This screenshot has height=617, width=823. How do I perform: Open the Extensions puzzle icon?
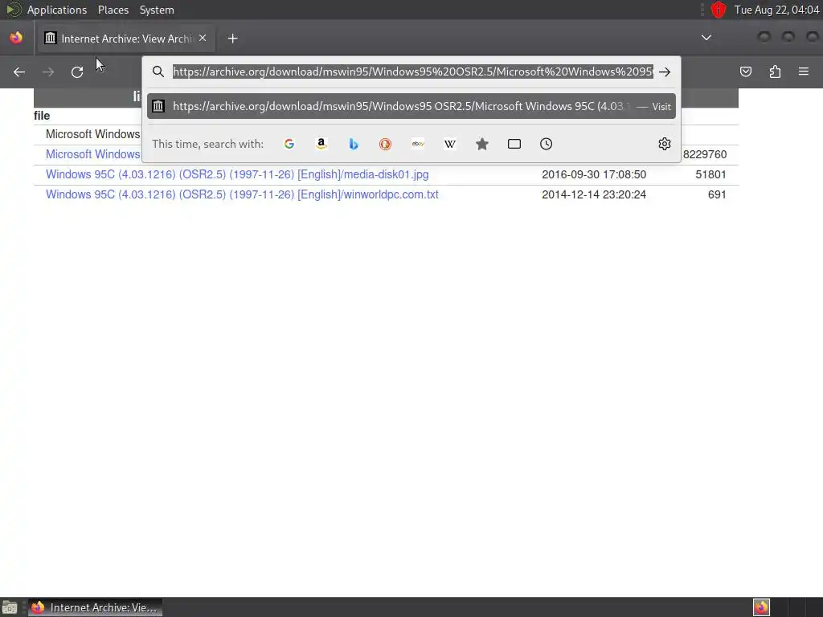(x=775, y=72)
